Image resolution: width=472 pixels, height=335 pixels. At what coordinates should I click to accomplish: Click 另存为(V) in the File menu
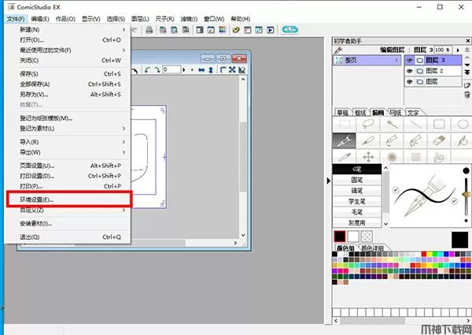[35, 95]
